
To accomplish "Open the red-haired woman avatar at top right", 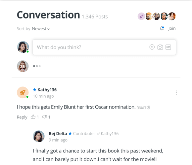I will tap(172, 16).
